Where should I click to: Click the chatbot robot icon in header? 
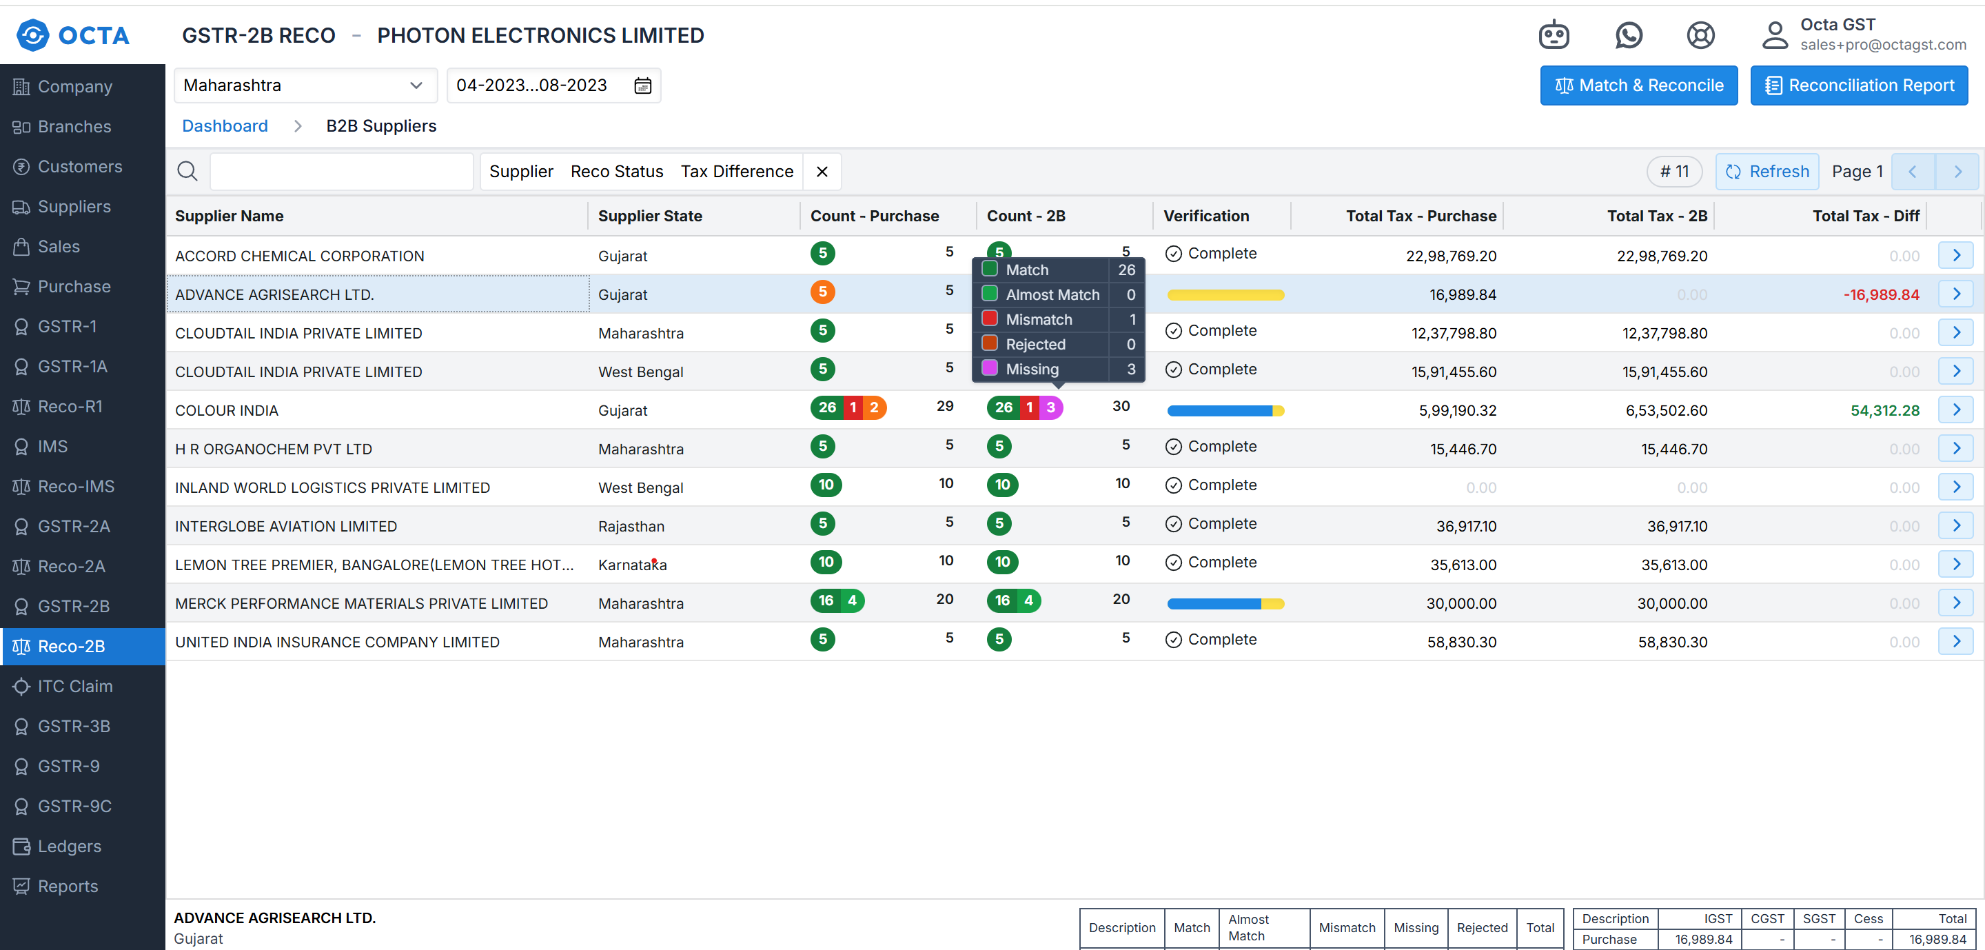point(1554,35)
